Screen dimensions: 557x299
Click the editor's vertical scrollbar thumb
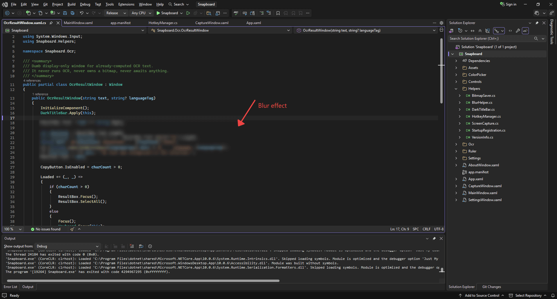click(x=441, y=71)
